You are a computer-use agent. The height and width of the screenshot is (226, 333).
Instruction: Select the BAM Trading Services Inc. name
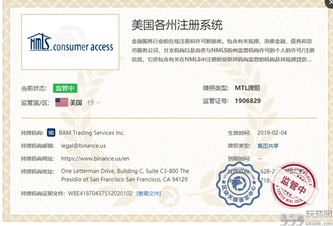tap(92, 133)
